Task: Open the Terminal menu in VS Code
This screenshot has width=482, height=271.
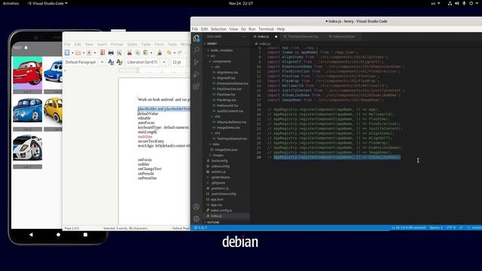Action: coord(266,29)
